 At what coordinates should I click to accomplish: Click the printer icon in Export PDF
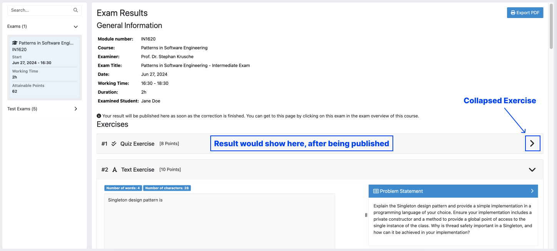513,13
